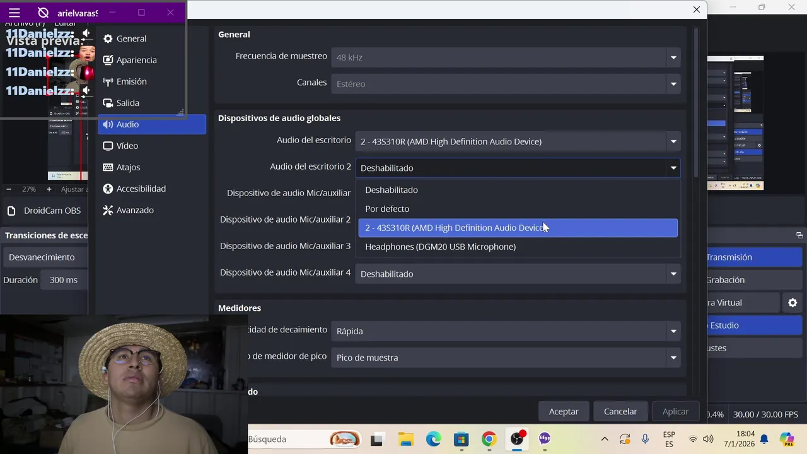Show hidden system tray icons
This screenshot has height=454, width=807.
[x=605, y=439]
